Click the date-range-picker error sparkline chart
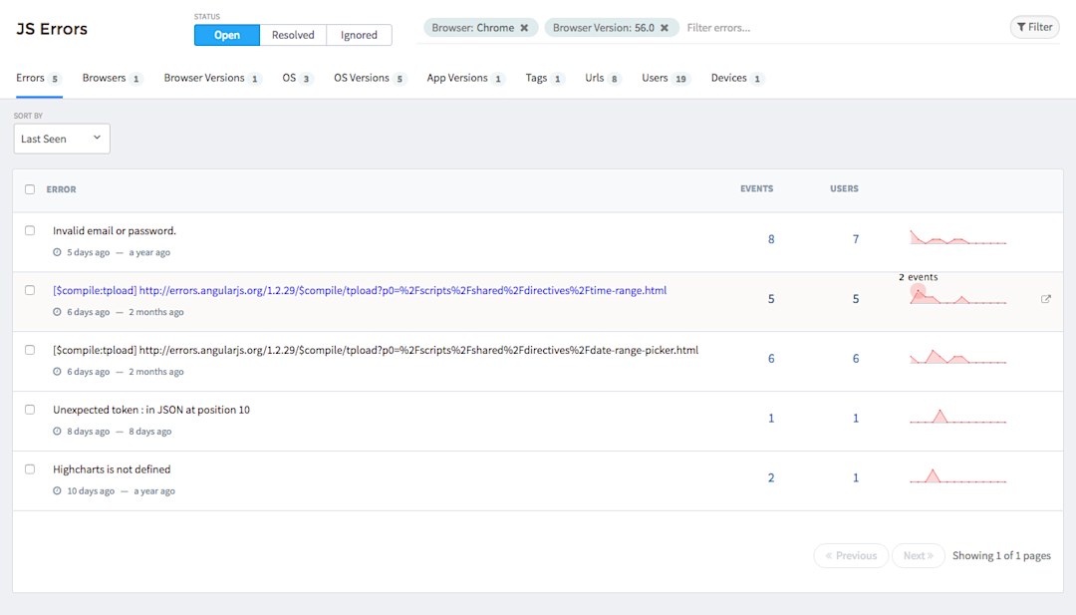 pos(958,357)
